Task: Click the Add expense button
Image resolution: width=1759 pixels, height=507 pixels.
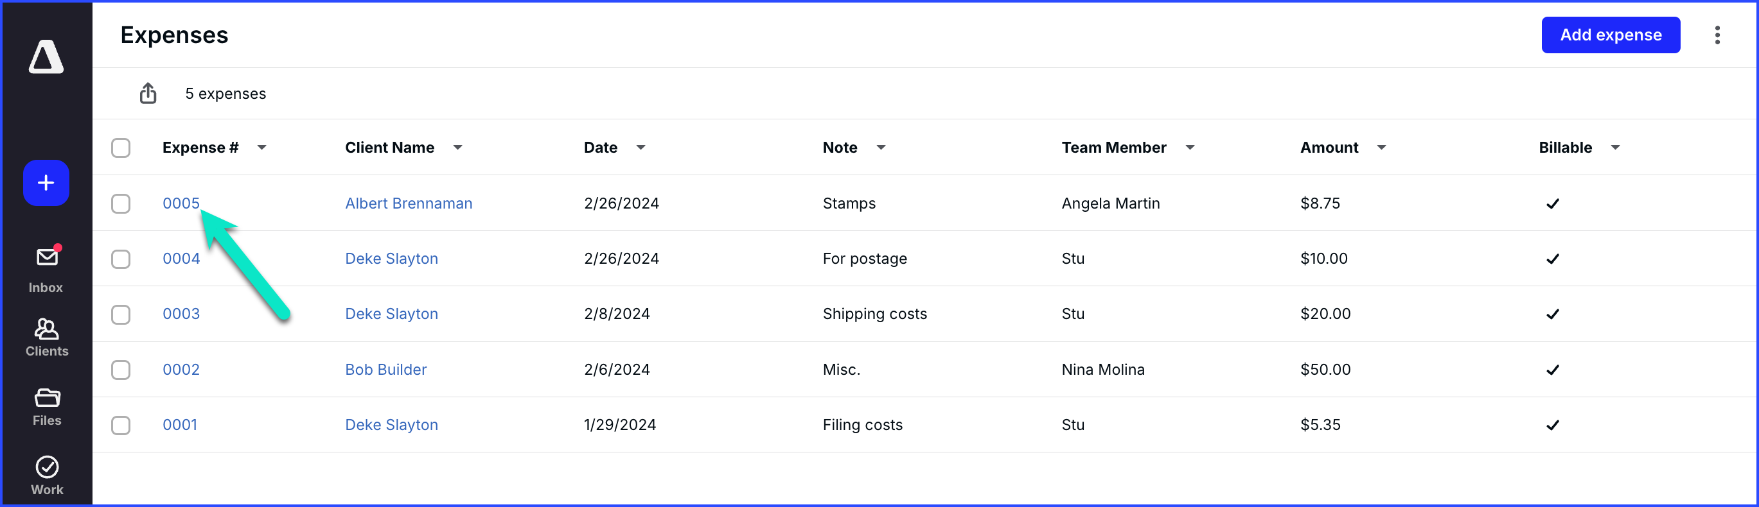Action: (x=1610, y=35)
